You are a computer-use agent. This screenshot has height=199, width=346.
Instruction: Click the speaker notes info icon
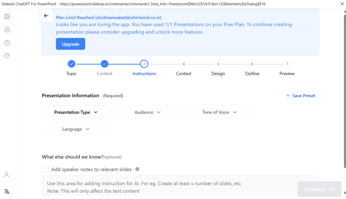(137, 169)
